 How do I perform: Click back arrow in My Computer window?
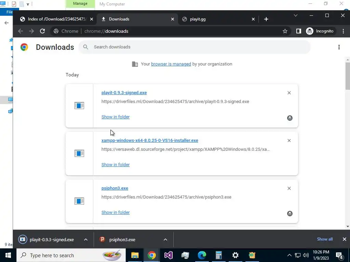(7, 23)
